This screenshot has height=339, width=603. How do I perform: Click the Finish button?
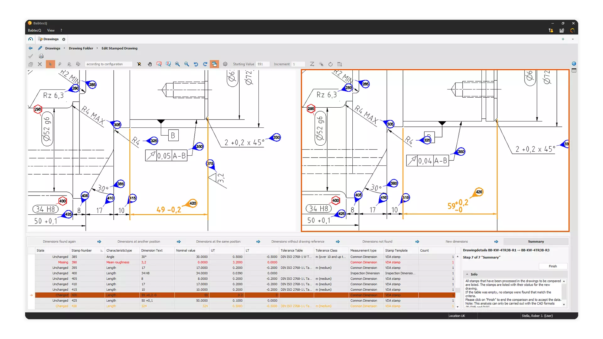[553, 266]
